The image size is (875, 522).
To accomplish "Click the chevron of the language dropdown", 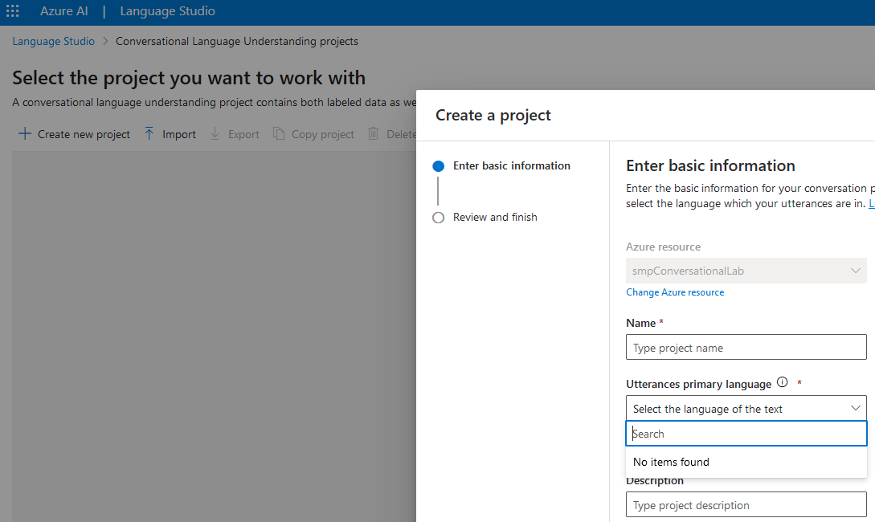I will click(856, 408).
